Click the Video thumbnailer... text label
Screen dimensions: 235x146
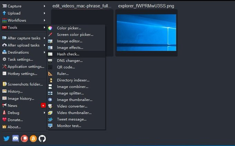74,113
